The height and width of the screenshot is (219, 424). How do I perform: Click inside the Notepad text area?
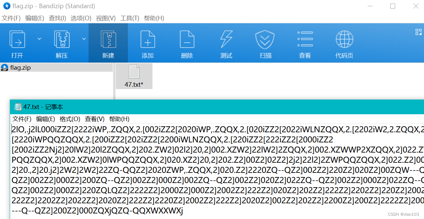coord(217,171)
